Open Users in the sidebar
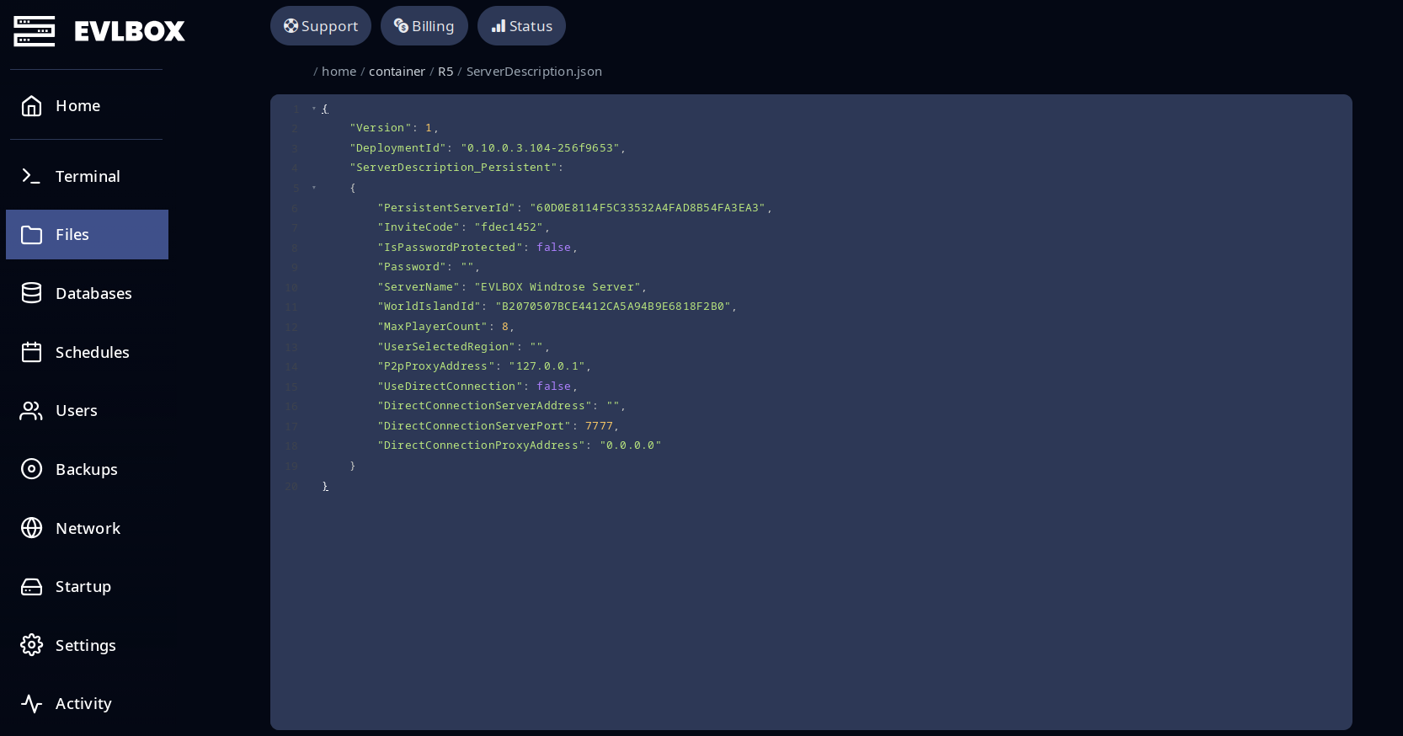 [x=87, y=410]
